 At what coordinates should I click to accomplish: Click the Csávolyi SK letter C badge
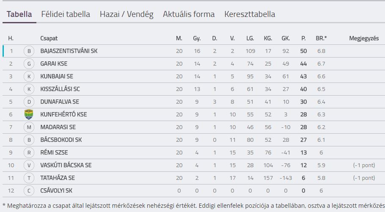click(29, 190)
